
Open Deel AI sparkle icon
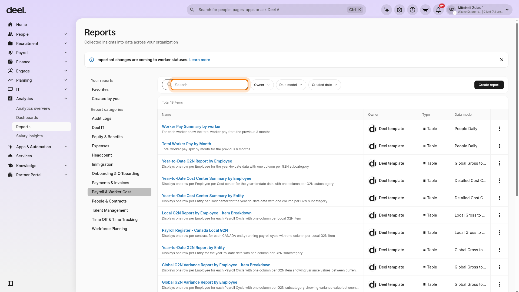[387, 10]
